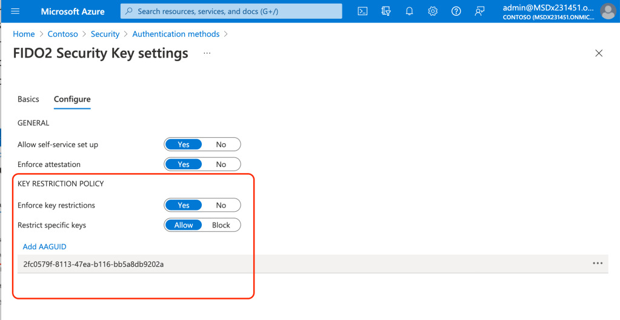Close the FIDO2 Security Key settings pane

click(599, 53)
